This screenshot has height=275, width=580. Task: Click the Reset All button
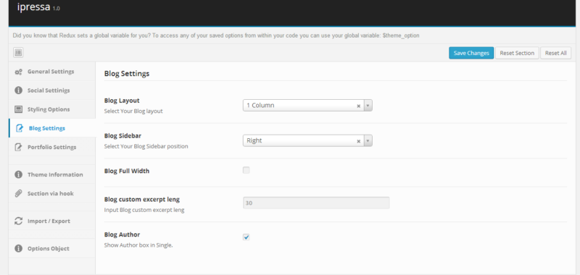pos(555,53)
